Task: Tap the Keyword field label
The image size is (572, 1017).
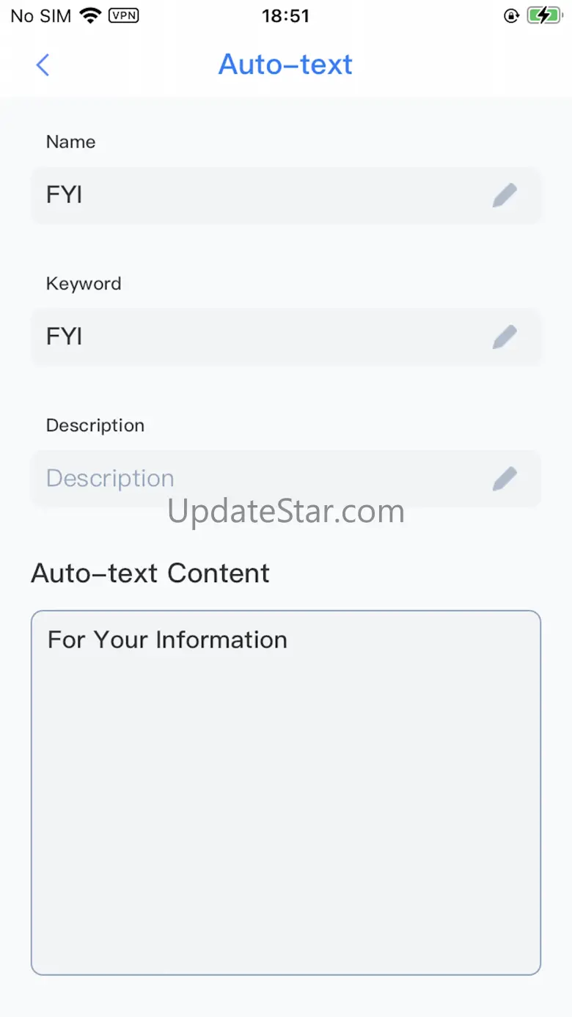Action: point(84,284)
